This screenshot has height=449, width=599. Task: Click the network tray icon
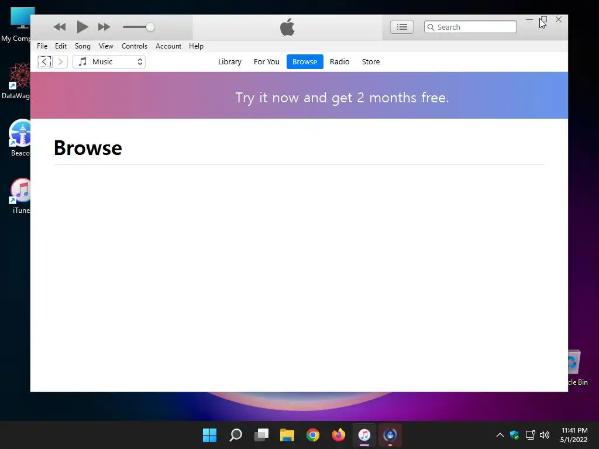[530, 435]
